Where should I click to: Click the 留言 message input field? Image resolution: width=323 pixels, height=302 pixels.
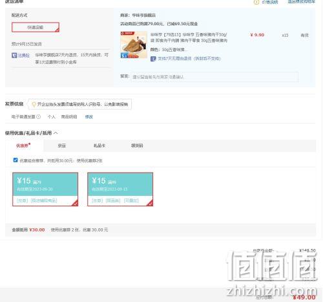pyautogui.click(x=214, y=77)
